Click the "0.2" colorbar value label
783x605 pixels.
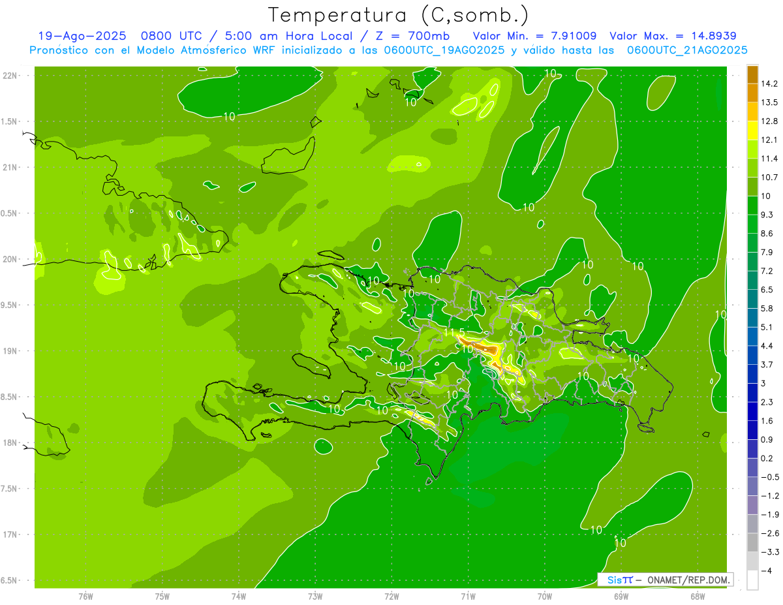click(768, 458)
